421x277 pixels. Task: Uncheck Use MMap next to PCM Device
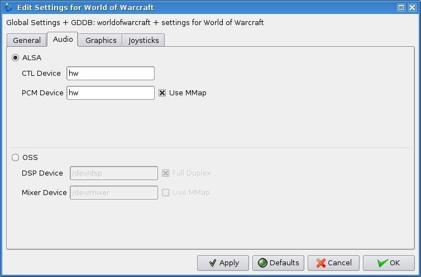click(162, 93)
